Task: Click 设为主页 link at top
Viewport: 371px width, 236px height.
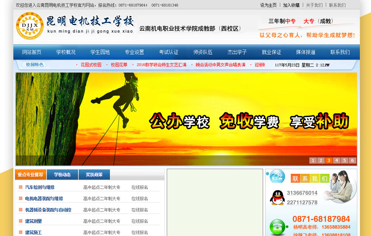Action: (x=268, y=5)
